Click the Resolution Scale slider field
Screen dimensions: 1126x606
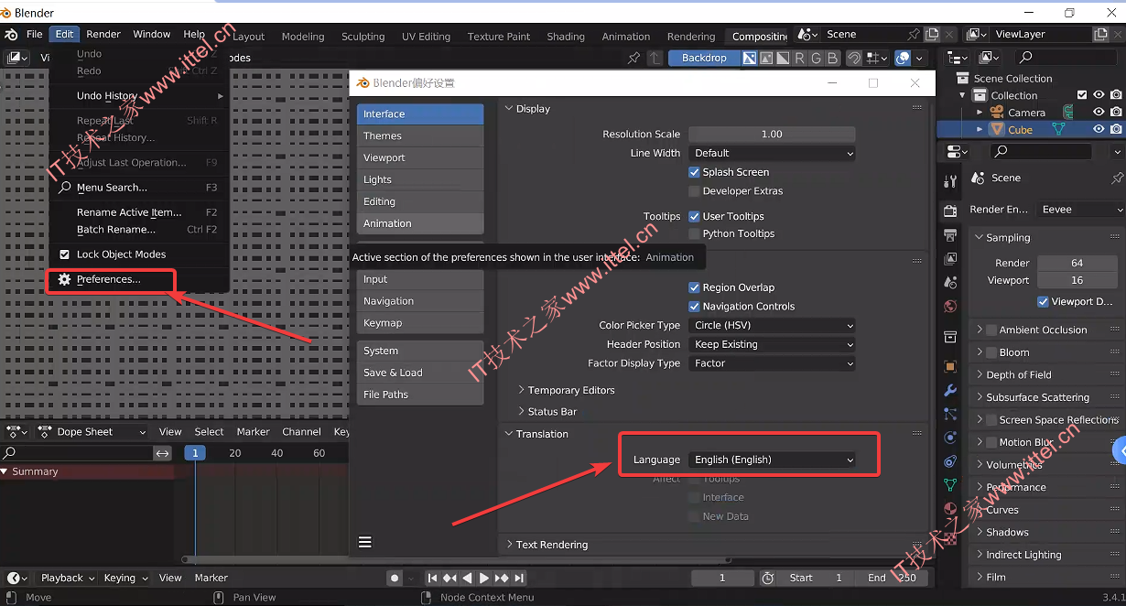click(772, 134)
